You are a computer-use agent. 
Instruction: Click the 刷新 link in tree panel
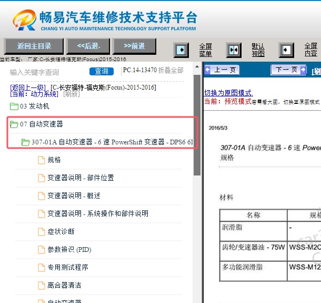point(72,94)
